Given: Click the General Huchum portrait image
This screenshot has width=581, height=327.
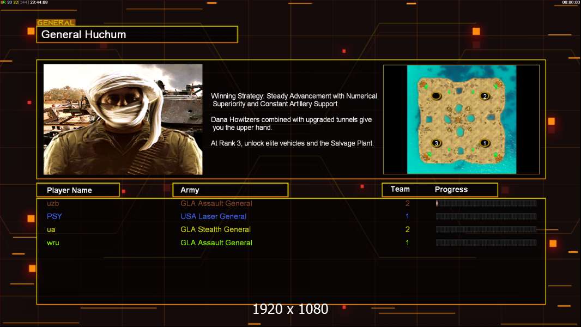Looking at the screenshot, I should 123,119.
